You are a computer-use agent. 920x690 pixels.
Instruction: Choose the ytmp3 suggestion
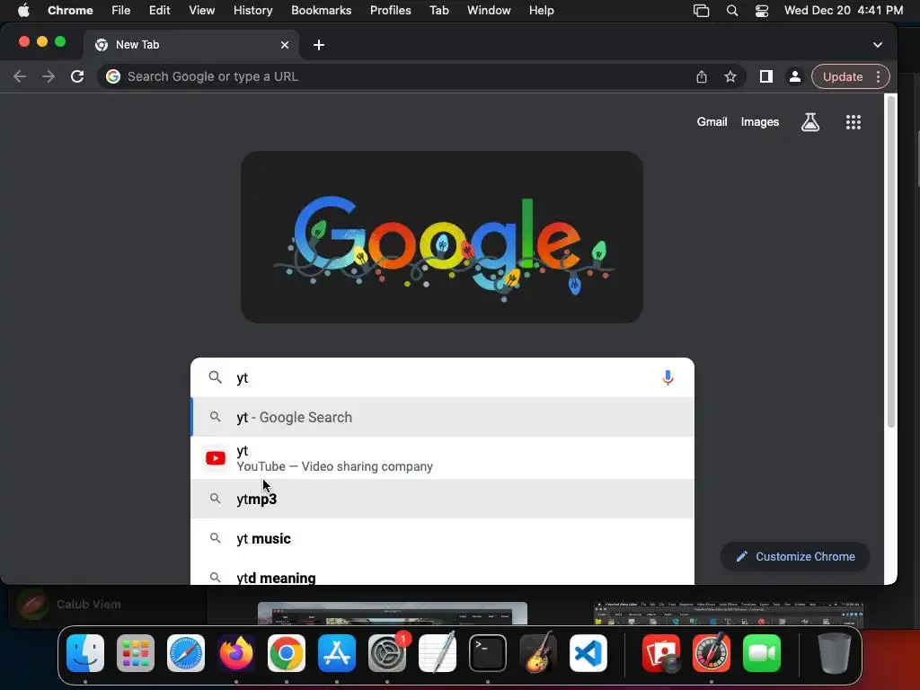442,499
